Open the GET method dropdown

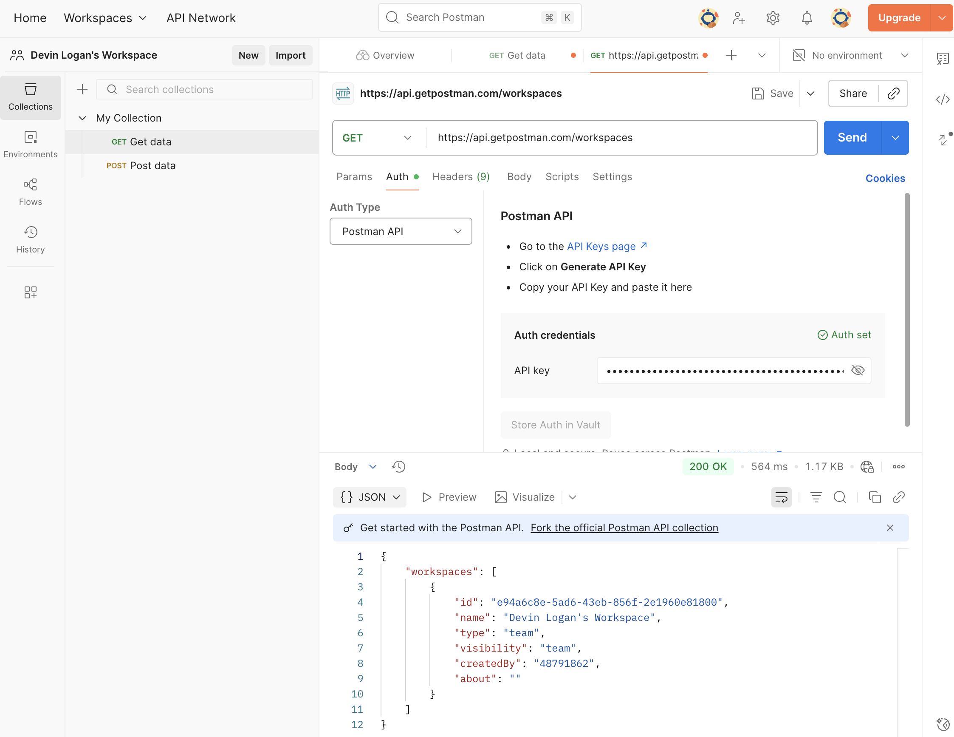click(378, 138)
